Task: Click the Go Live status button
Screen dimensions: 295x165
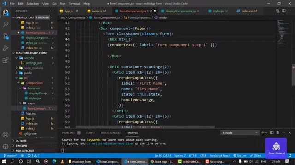Action: tap(240, 156)
